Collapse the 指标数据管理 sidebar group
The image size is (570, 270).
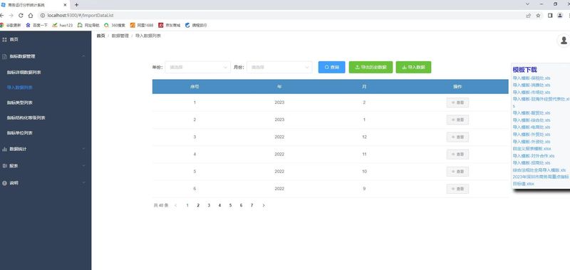[x=46, y=56]
